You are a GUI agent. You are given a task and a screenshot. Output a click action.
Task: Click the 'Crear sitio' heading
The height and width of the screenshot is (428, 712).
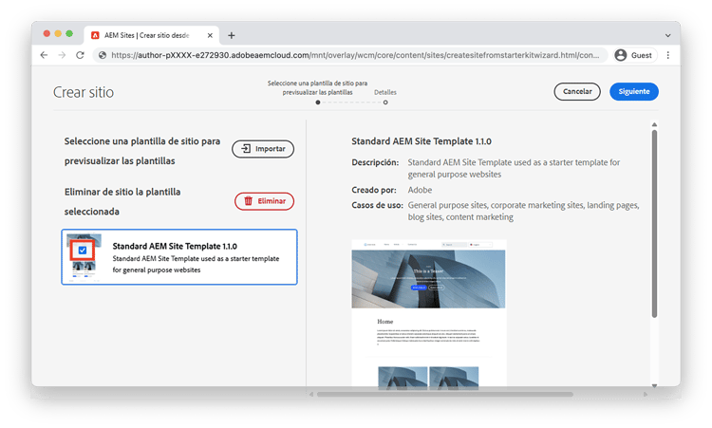coord(84,92)
